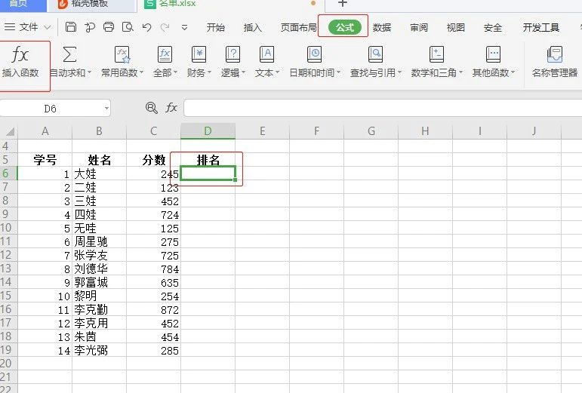Click the 分数 header cell
Image resolution: width=582 pixels, height=393 pixels.
154,160
